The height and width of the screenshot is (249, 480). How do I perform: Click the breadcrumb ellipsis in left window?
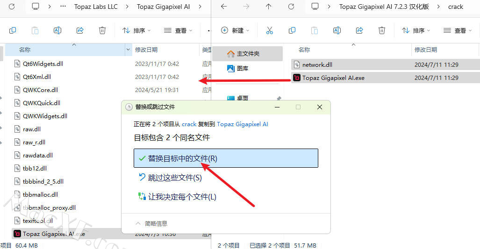[x=63, y=7]
